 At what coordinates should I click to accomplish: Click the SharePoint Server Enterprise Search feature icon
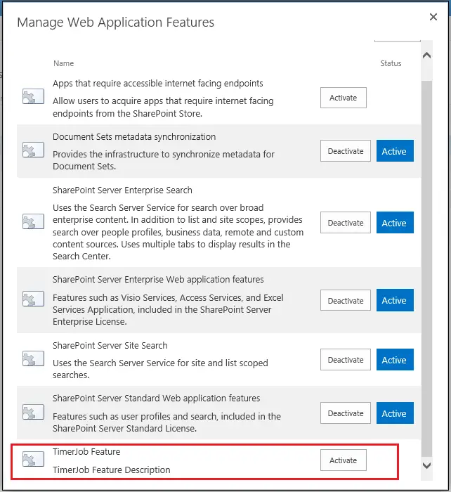point(33,221)
